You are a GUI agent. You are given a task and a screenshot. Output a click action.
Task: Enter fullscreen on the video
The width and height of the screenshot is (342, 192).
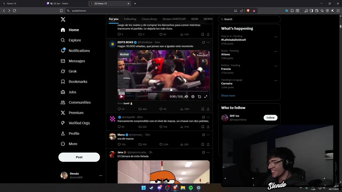(x=206, y=97)
